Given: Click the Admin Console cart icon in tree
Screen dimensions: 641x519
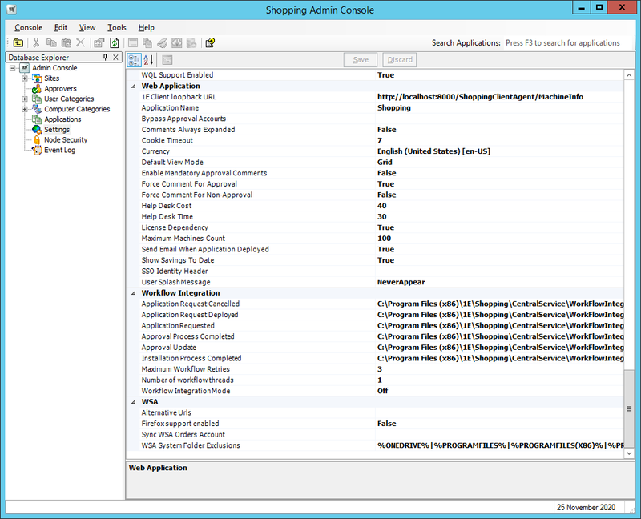Looking at the screenshot, I should coord(25,68).
